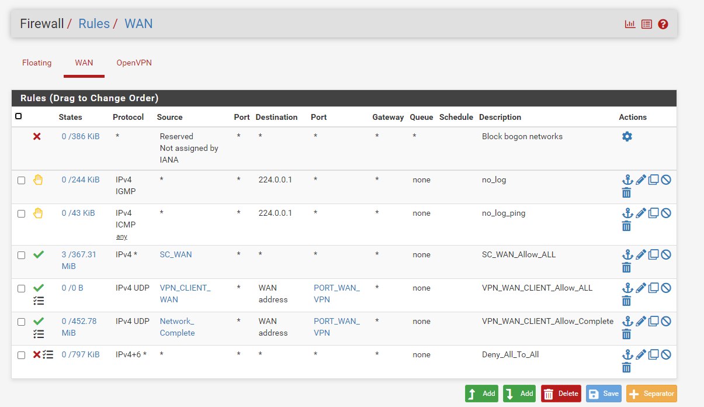Check the VPN_WAN_CLIENT_Allow_Complete rule checkbox
The image size is (704, 407).
coord(22,322)
